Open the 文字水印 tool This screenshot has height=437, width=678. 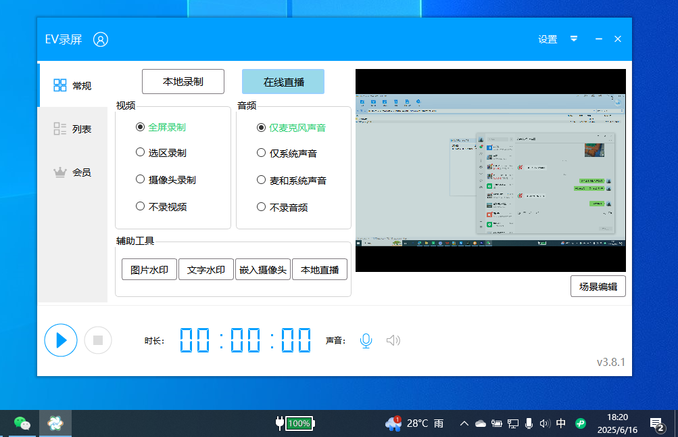point(205,269)
